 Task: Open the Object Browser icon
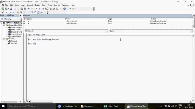(x=57, y=9)
